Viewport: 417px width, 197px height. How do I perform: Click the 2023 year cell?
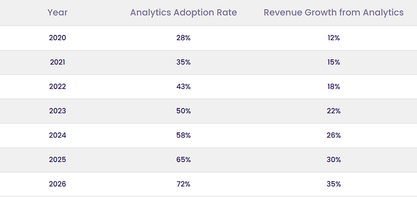(x=57, y=111)
